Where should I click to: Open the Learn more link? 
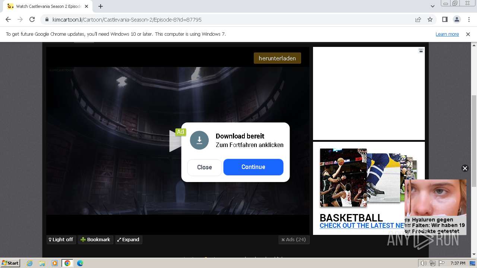click(x=447, y=34)
